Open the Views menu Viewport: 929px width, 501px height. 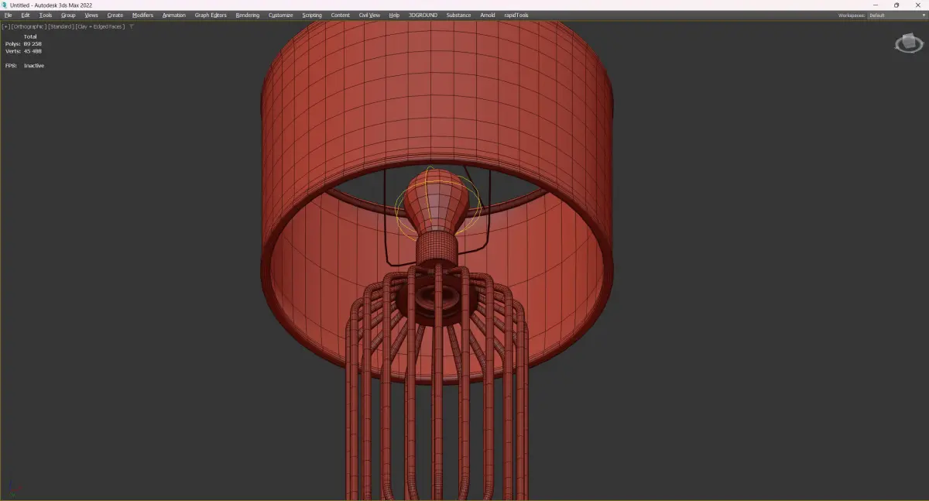tap(91, 15)
